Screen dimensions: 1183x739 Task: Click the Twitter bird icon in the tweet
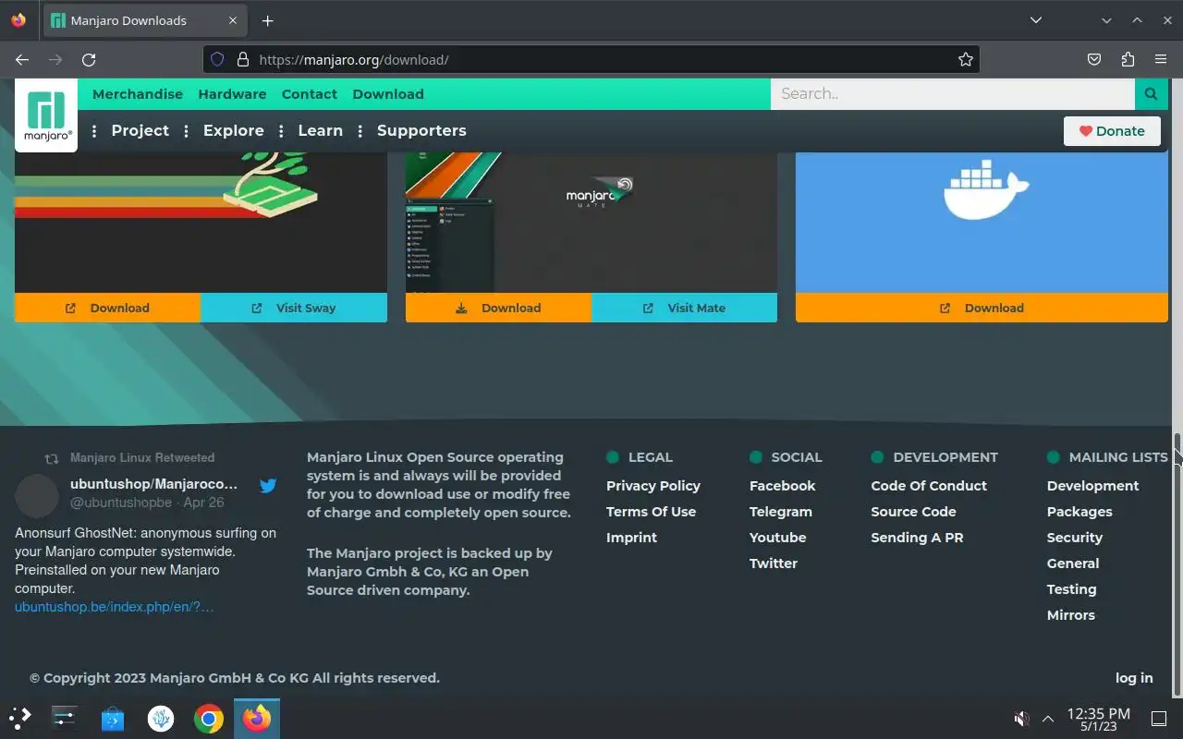click(x=268, y=485)
